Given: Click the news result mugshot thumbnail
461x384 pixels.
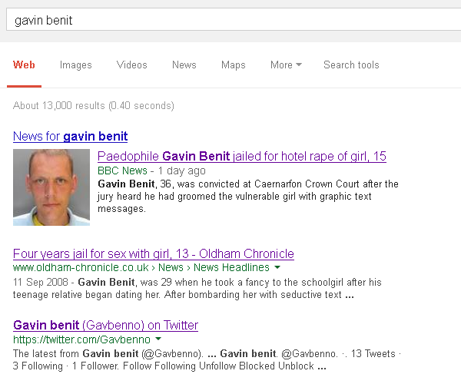Looking at the screenshot, I should pos(51,187).
